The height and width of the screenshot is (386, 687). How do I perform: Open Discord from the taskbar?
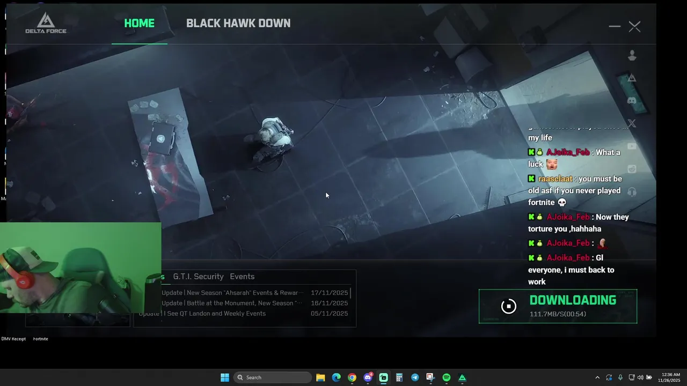pyautogui.click(x=368, y=377)
